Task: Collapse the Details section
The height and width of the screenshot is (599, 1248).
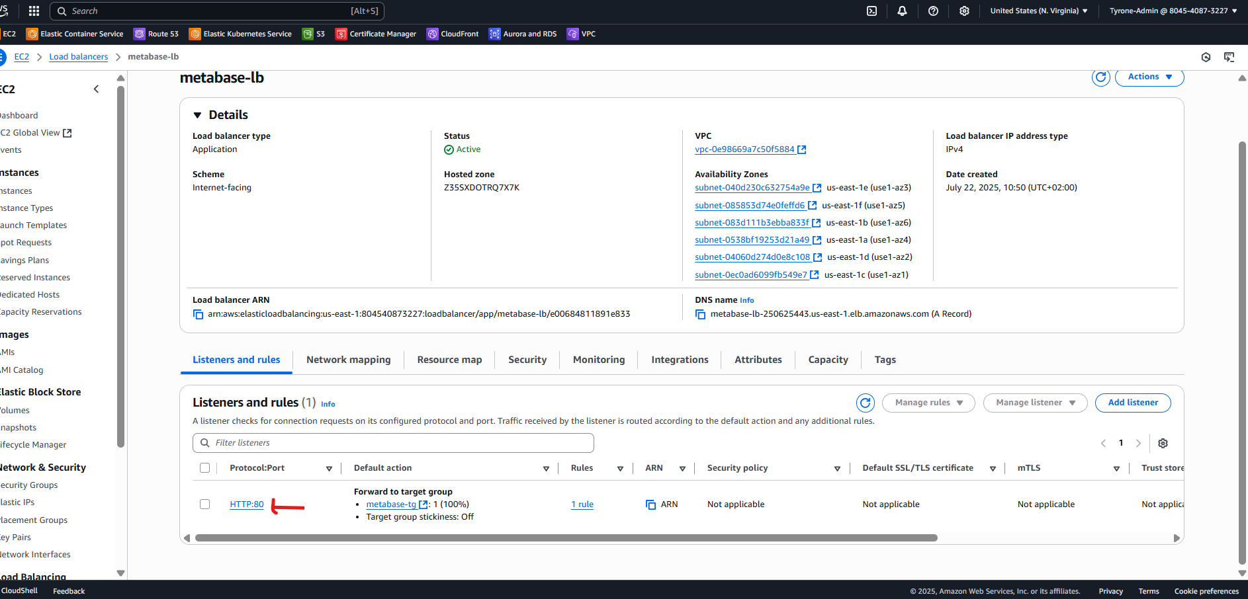Action: pyautogui.click(x=197, y=114)
